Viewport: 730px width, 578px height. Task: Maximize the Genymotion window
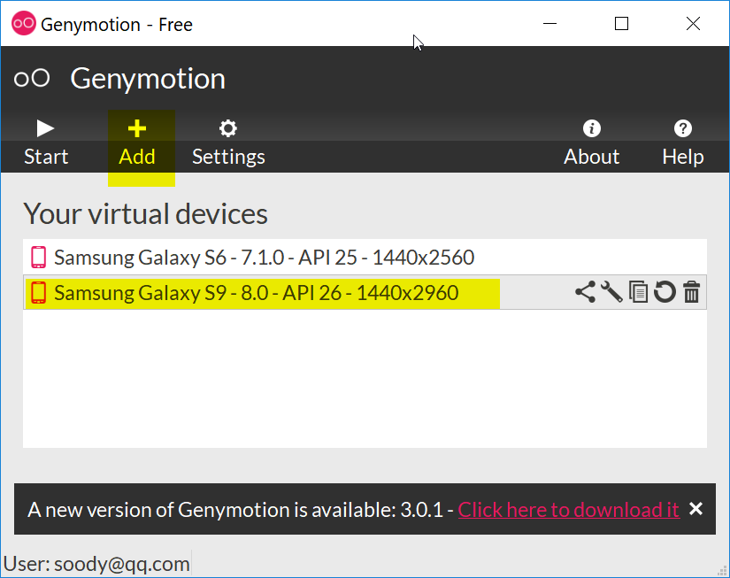click(x=621, y=24)
